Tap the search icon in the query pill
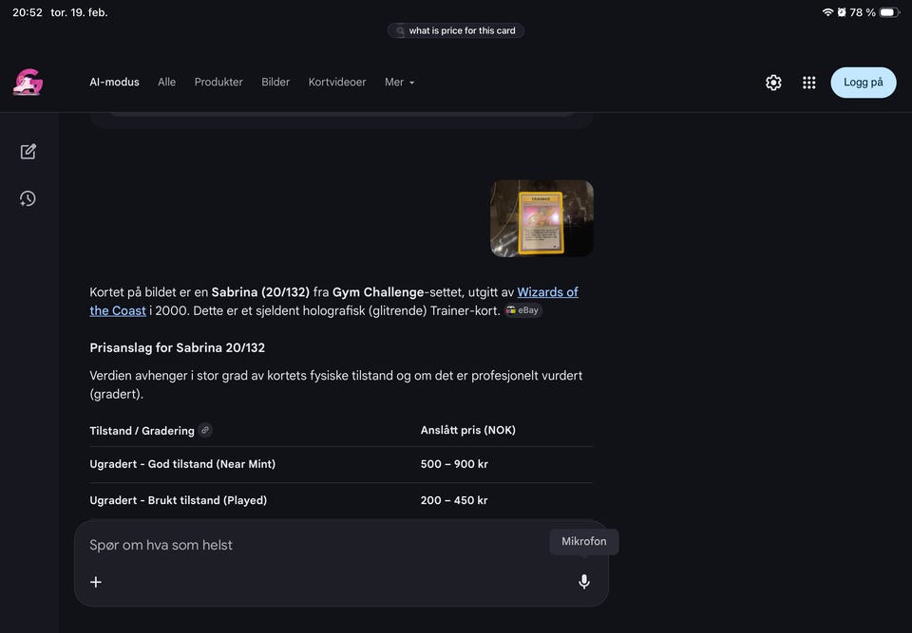 (400, 30)
